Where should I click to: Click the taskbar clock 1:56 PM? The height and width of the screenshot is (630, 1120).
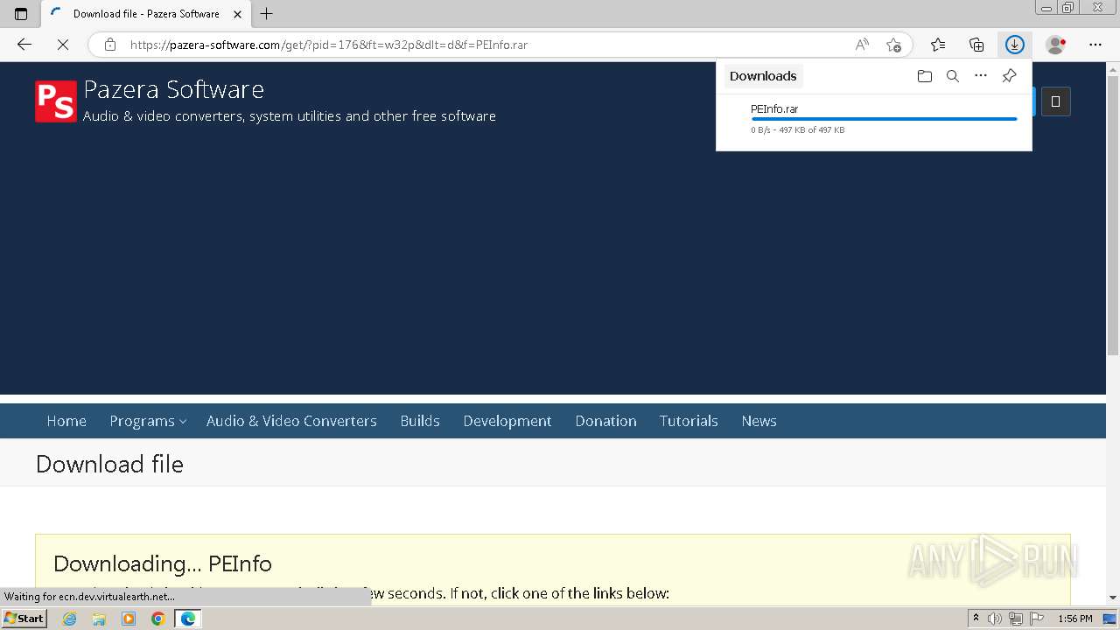[x=1075, y=619]
